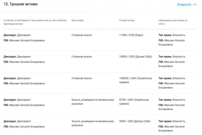Click 'Кошти, розміщені на банківських рахунках' in 5000 row
This screenshot has width=202, height=135.
coord(93,123)
